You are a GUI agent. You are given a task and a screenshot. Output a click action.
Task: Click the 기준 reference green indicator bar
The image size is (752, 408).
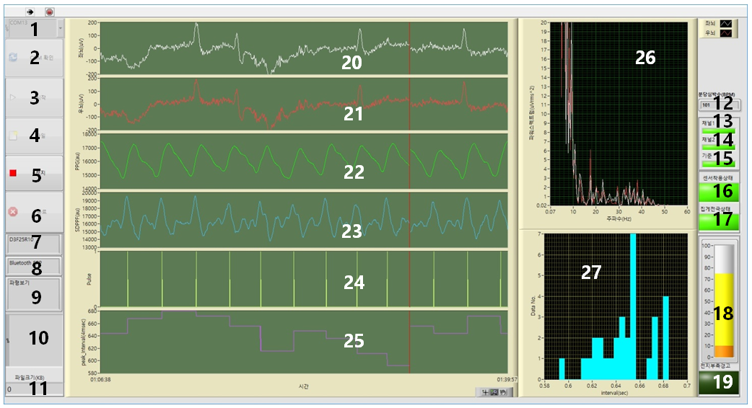[718, 163]
